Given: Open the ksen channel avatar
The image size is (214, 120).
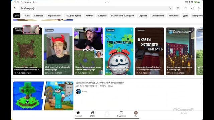Looking at the screenshot, I should [x=79, y=92].
